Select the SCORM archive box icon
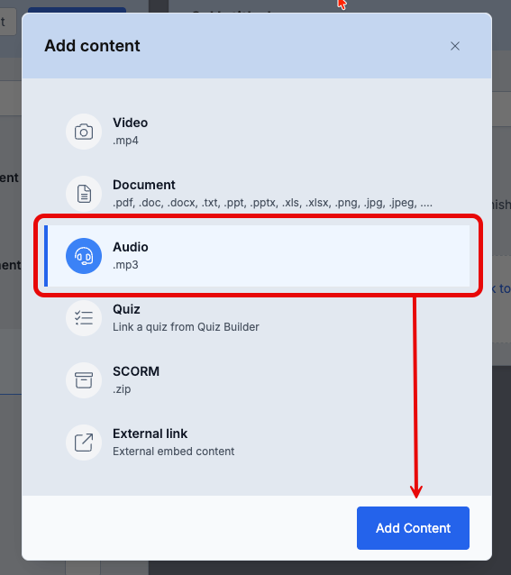The width and height of the screenshot is (511, 575). [84, 380]
